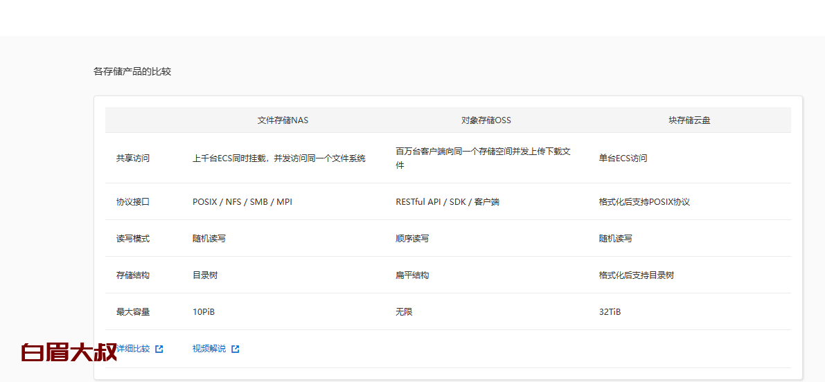Open the 详细比较 link
This screenshot has height=382, width=825.
coord(133,349)
